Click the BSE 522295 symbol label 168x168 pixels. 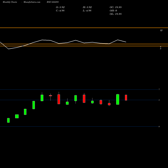[x=53, y=2]
